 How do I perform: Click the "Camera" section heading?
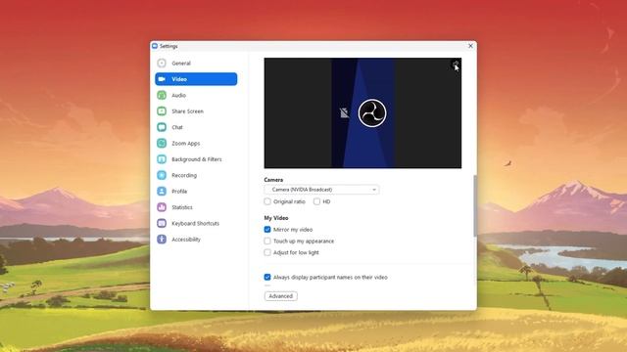(x=273, y=180)
